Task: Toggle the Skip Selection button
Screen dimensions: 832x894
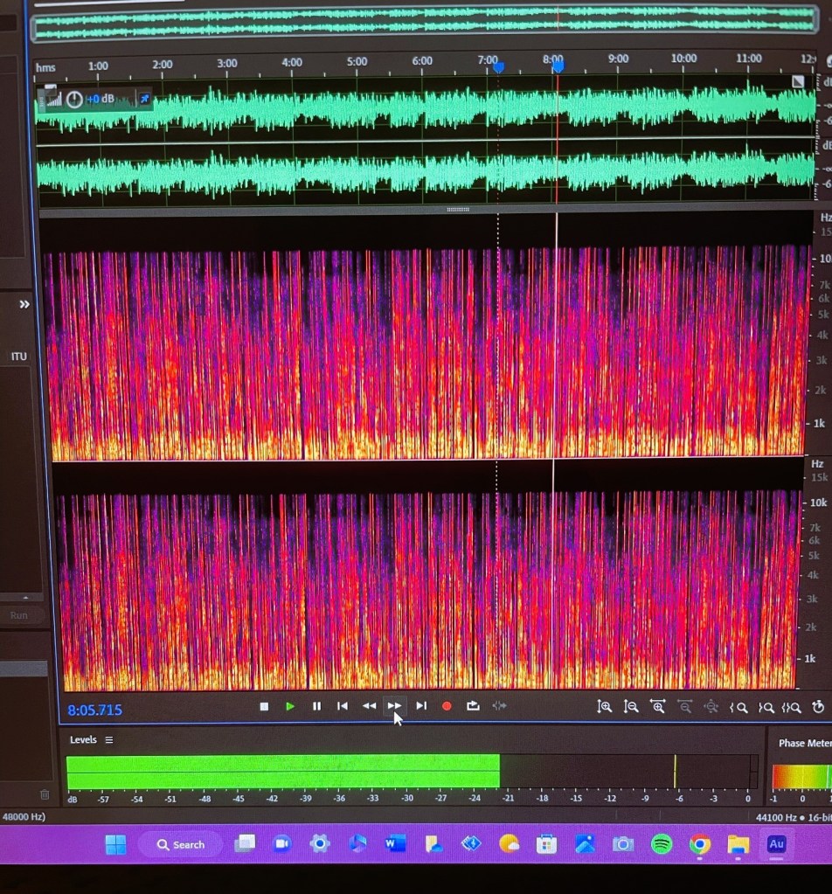Action: pos(499,706)
